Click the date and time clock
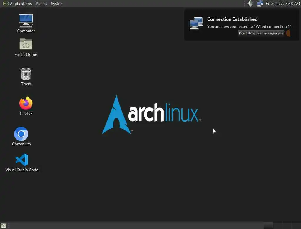Screen dimensions: 301x229 pos(282,4)
